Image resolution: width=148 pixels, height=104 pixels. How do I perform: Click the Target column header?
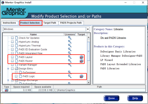click(x=81, y=35)
